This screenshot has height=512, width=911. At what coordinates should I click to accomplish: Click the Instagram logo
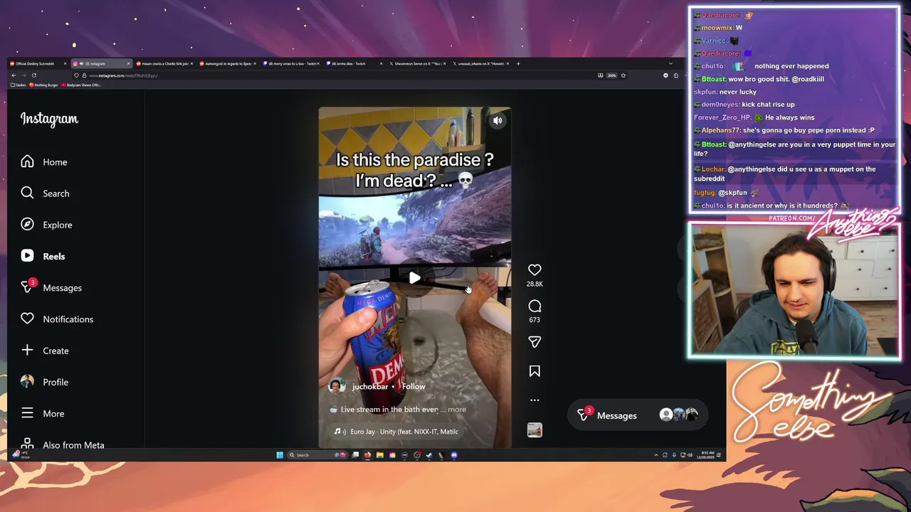(49, 119)
